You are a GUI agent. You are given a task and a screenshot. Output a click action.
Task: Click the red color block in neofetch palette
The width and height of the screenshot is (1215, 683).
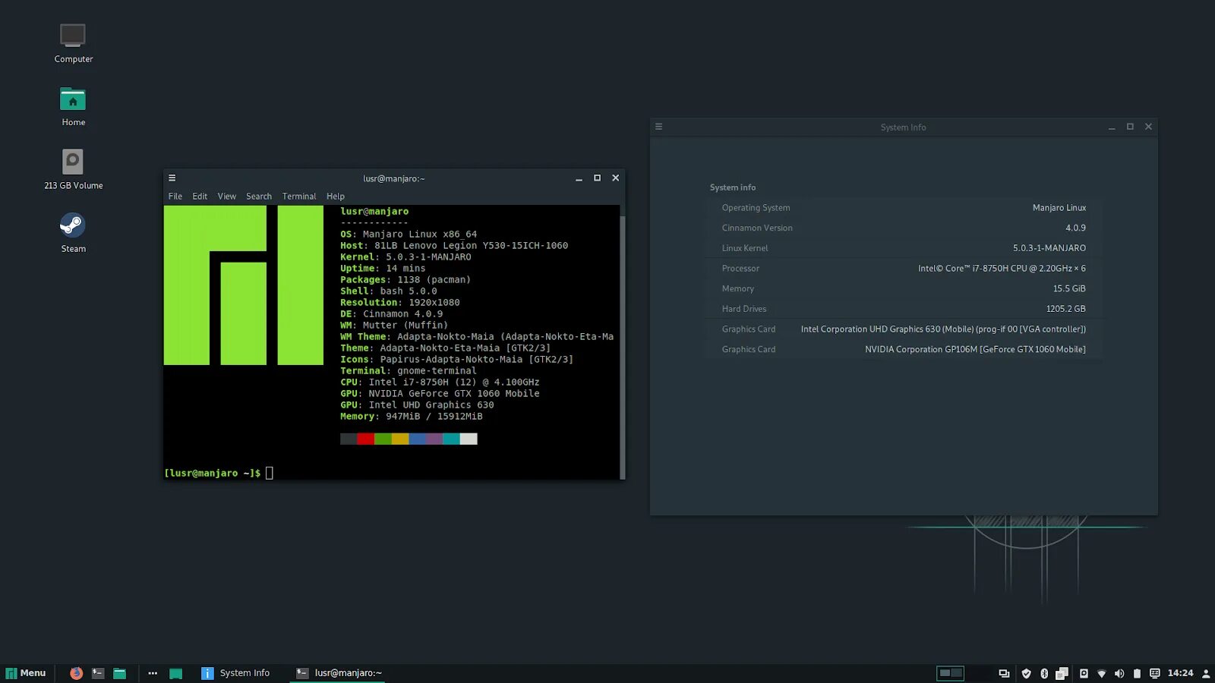click(366, 439)
